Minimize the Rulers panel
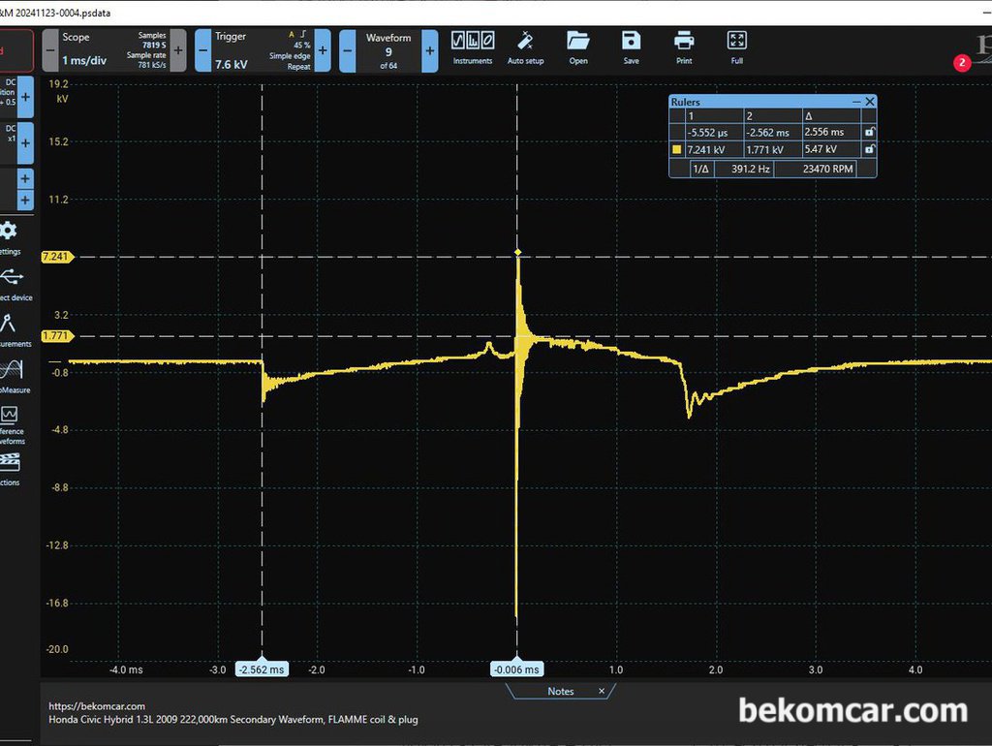Image resolution: width=992 pixels, height=746 pixels. coord(856,102)
